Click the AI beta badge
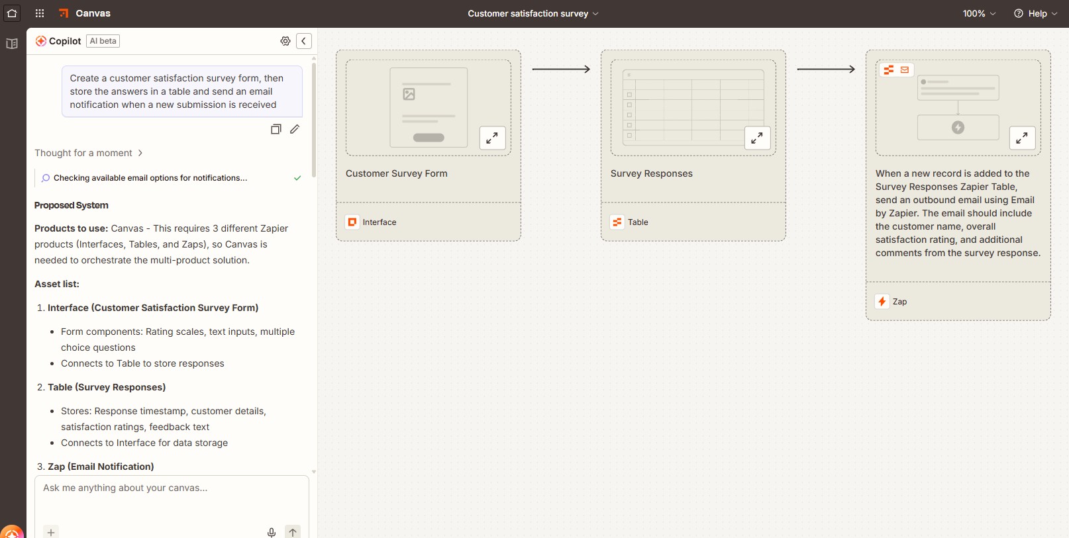Screen dimensions: 1069x538 click(x=103, y=41)
